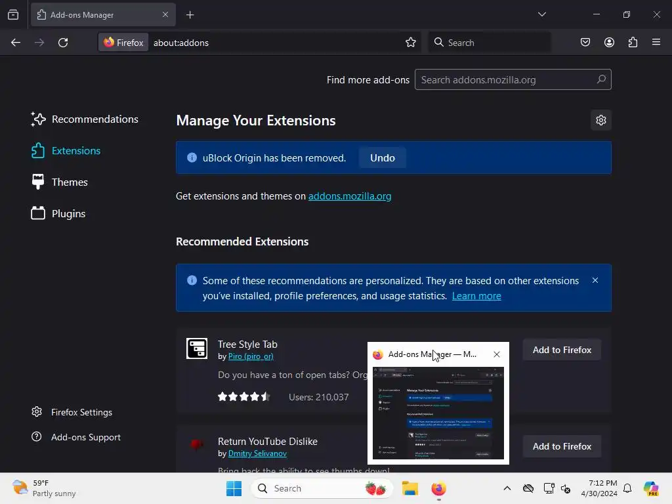Open Firefox Settings from sidebar
The height and width of the screenshot is (504, 672).
point(72,412)
